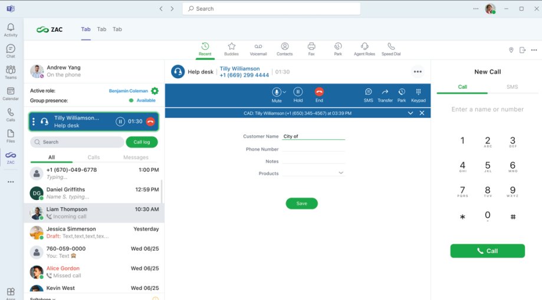Click the Call log button

(142, 142)
